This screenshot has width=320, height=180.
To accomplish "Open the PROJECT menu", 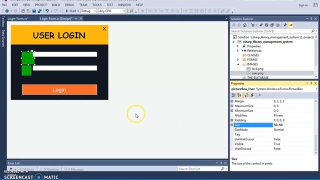I will [x=40, y=4].
